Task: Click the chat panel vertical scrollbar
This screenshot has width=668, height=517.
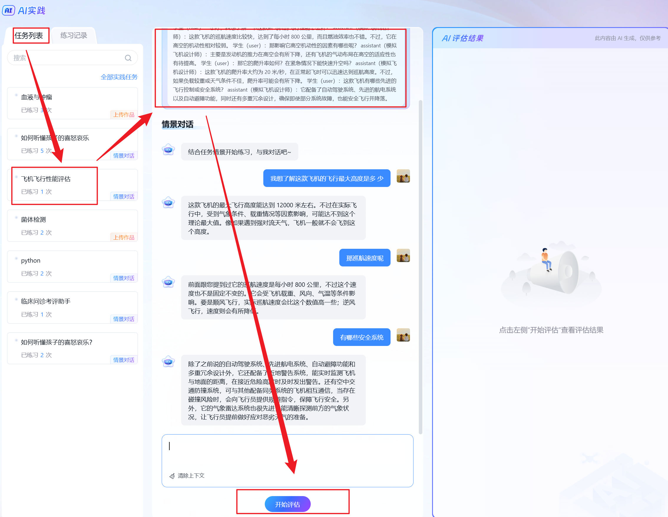Action: 421,266
